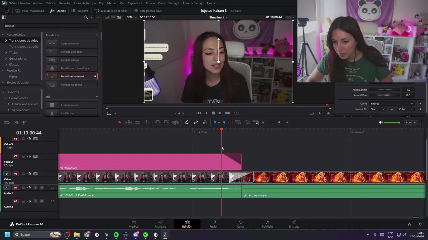Click the overwrite clip icon
The image size is (428, 240).
click(x=167, y=122)
